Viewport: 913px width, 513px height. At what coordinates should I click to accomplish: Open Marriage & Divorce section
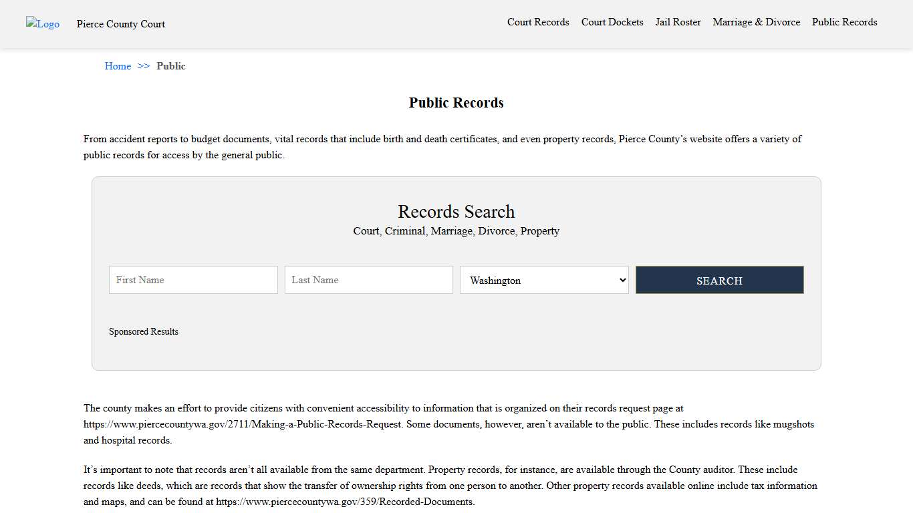point(756,22)
